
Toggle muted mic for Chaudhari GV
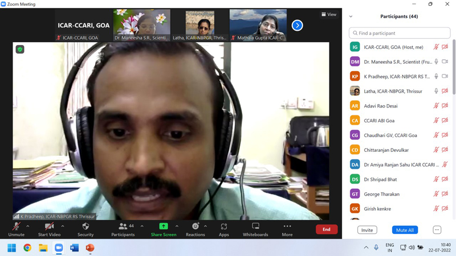click(436, 135)
